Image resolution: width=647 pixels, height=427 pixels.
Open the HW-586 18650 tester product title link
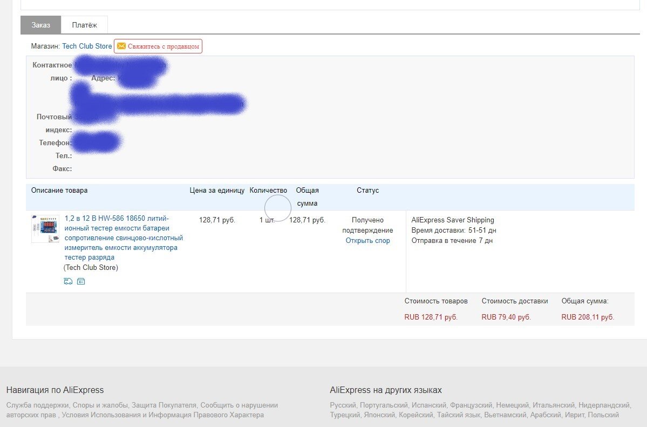click(124, 238)
